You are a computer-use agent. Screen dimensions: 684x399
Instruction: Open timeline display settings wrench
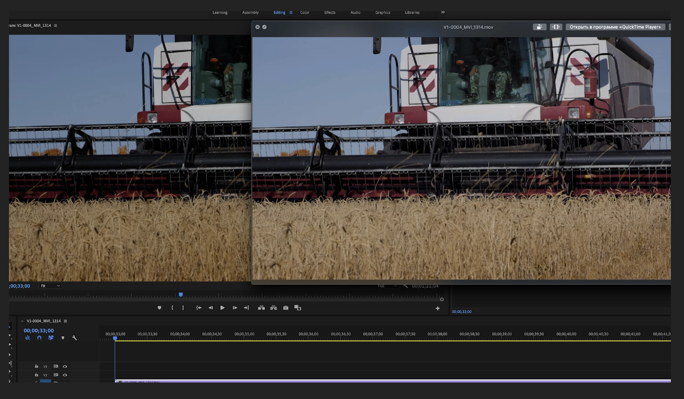pos(74,338)
